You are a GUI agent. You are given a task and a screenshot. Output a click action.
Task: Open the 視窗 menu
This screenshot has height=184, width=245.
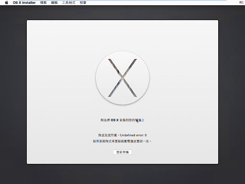[83, 3]
